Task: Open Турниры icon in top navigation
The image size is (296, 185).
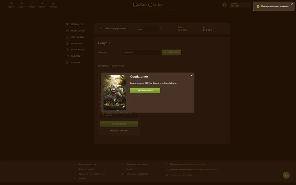Action: pos(31,5)
